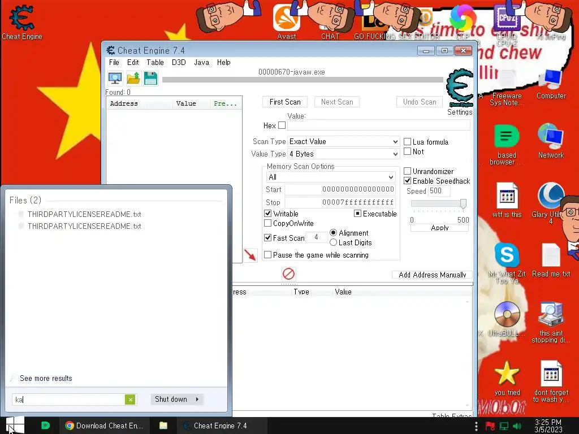Open the Freeware Sys Note desktop icon
579x434 pixels.
tap(507, 88)
